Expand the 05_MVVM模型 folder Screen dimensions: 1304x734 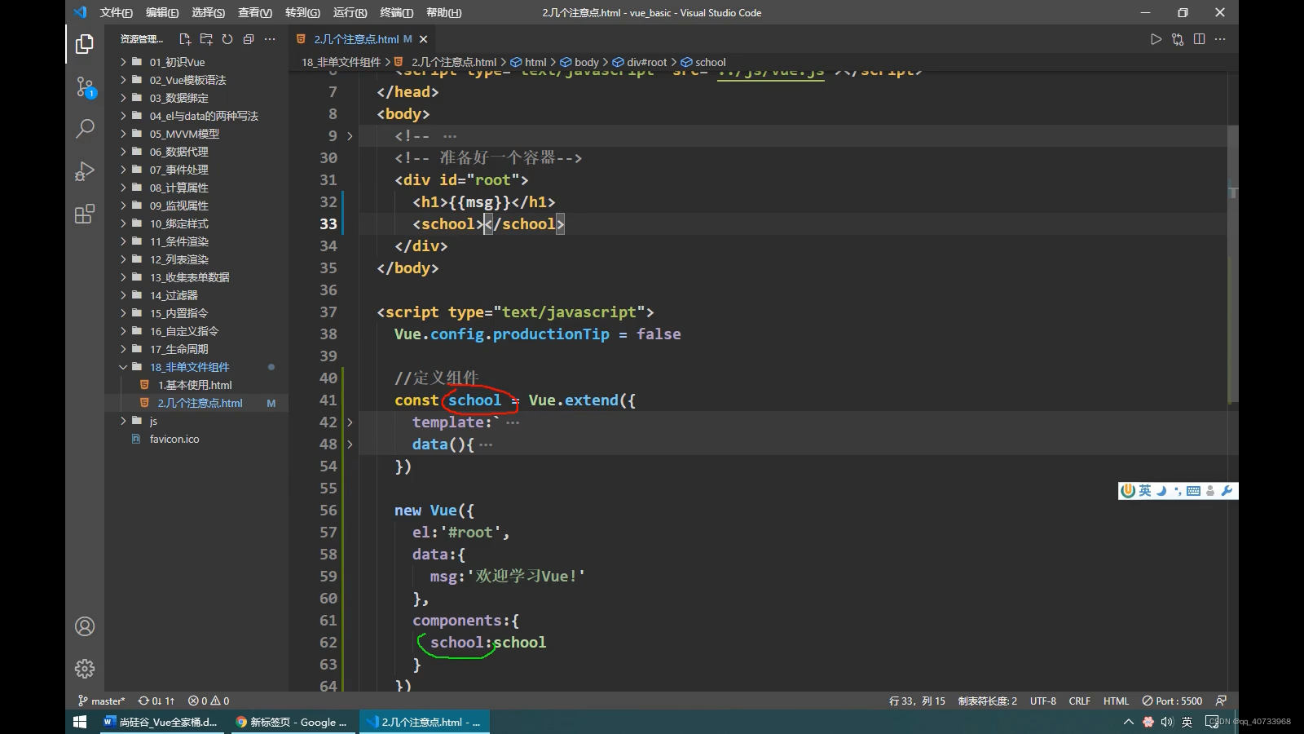click(x=196, y=134)
